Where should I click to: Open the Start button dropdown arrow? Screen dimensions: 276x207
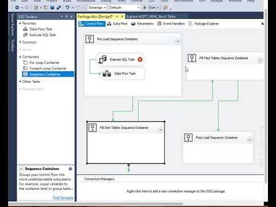click(158, 7)
